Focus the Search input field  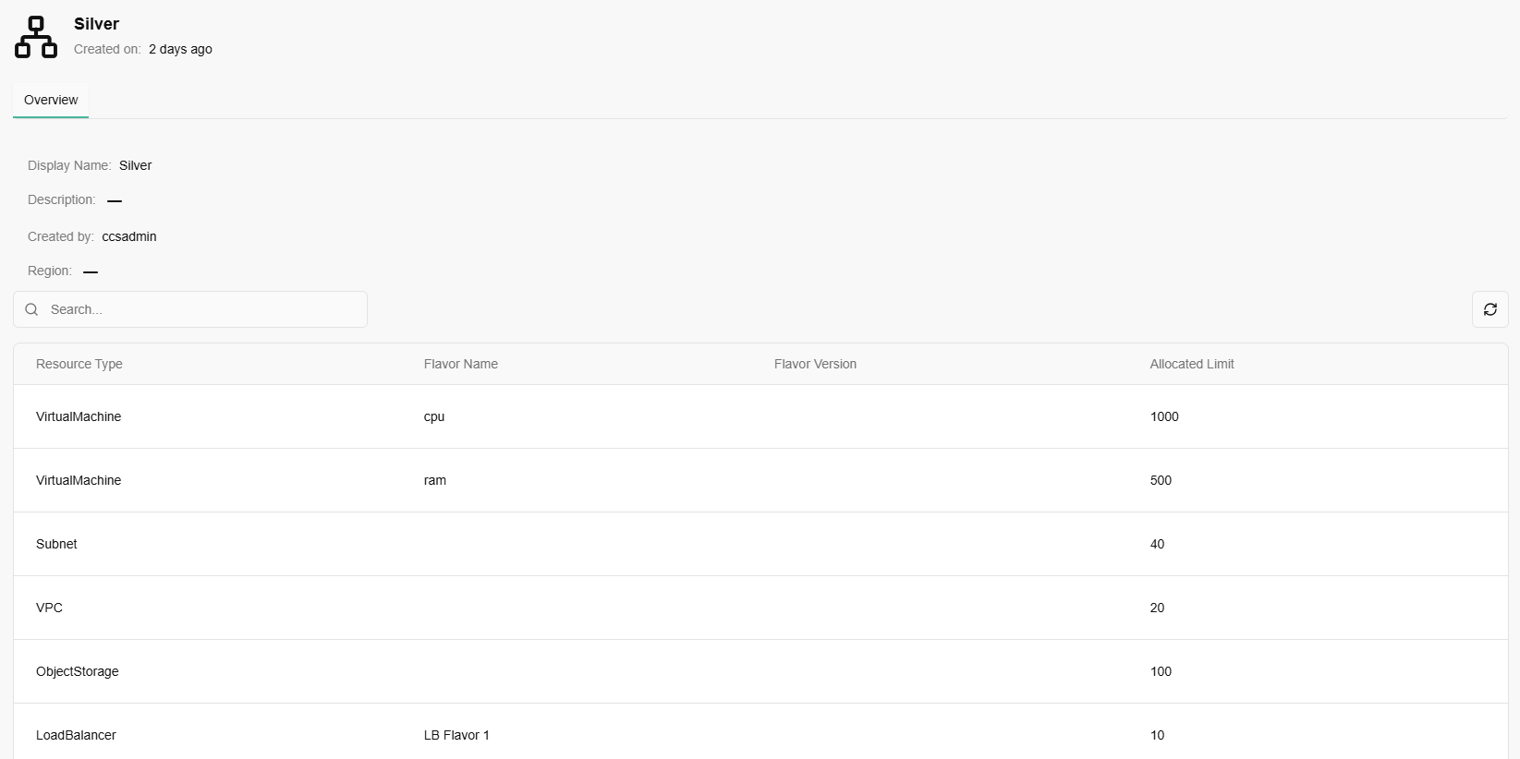tap(203, 309)
